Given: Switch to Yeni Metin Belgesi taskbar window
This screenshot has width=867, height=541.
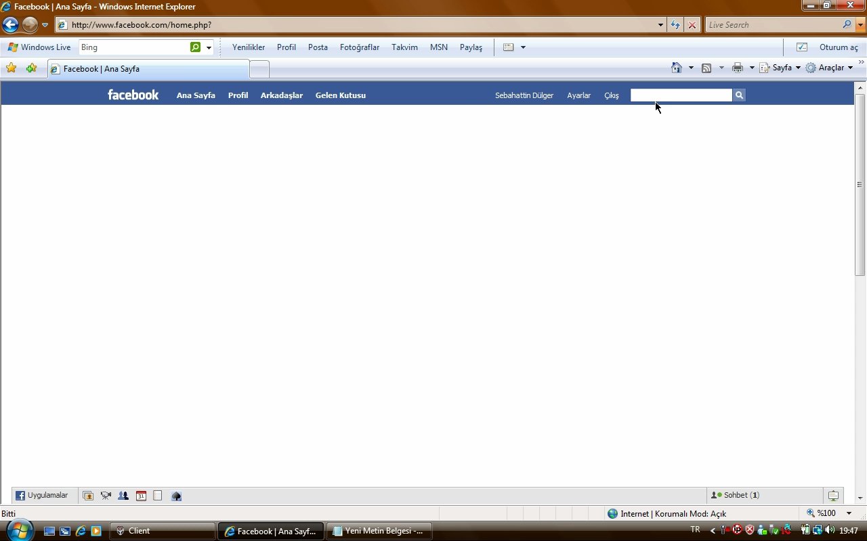Looking at the screenshot, I should click(x=378, y=531).
